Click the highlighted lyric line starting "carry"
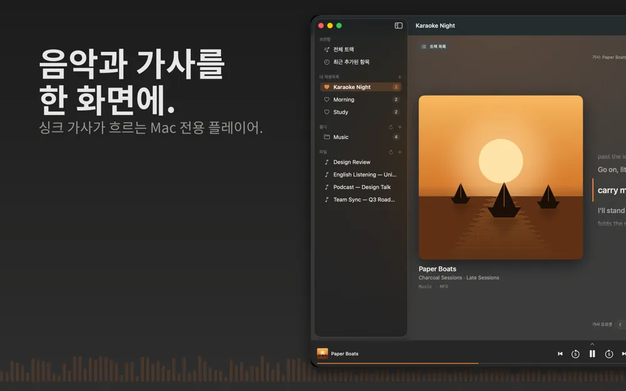The image size is (626, 391). click(x=612, y=190)
